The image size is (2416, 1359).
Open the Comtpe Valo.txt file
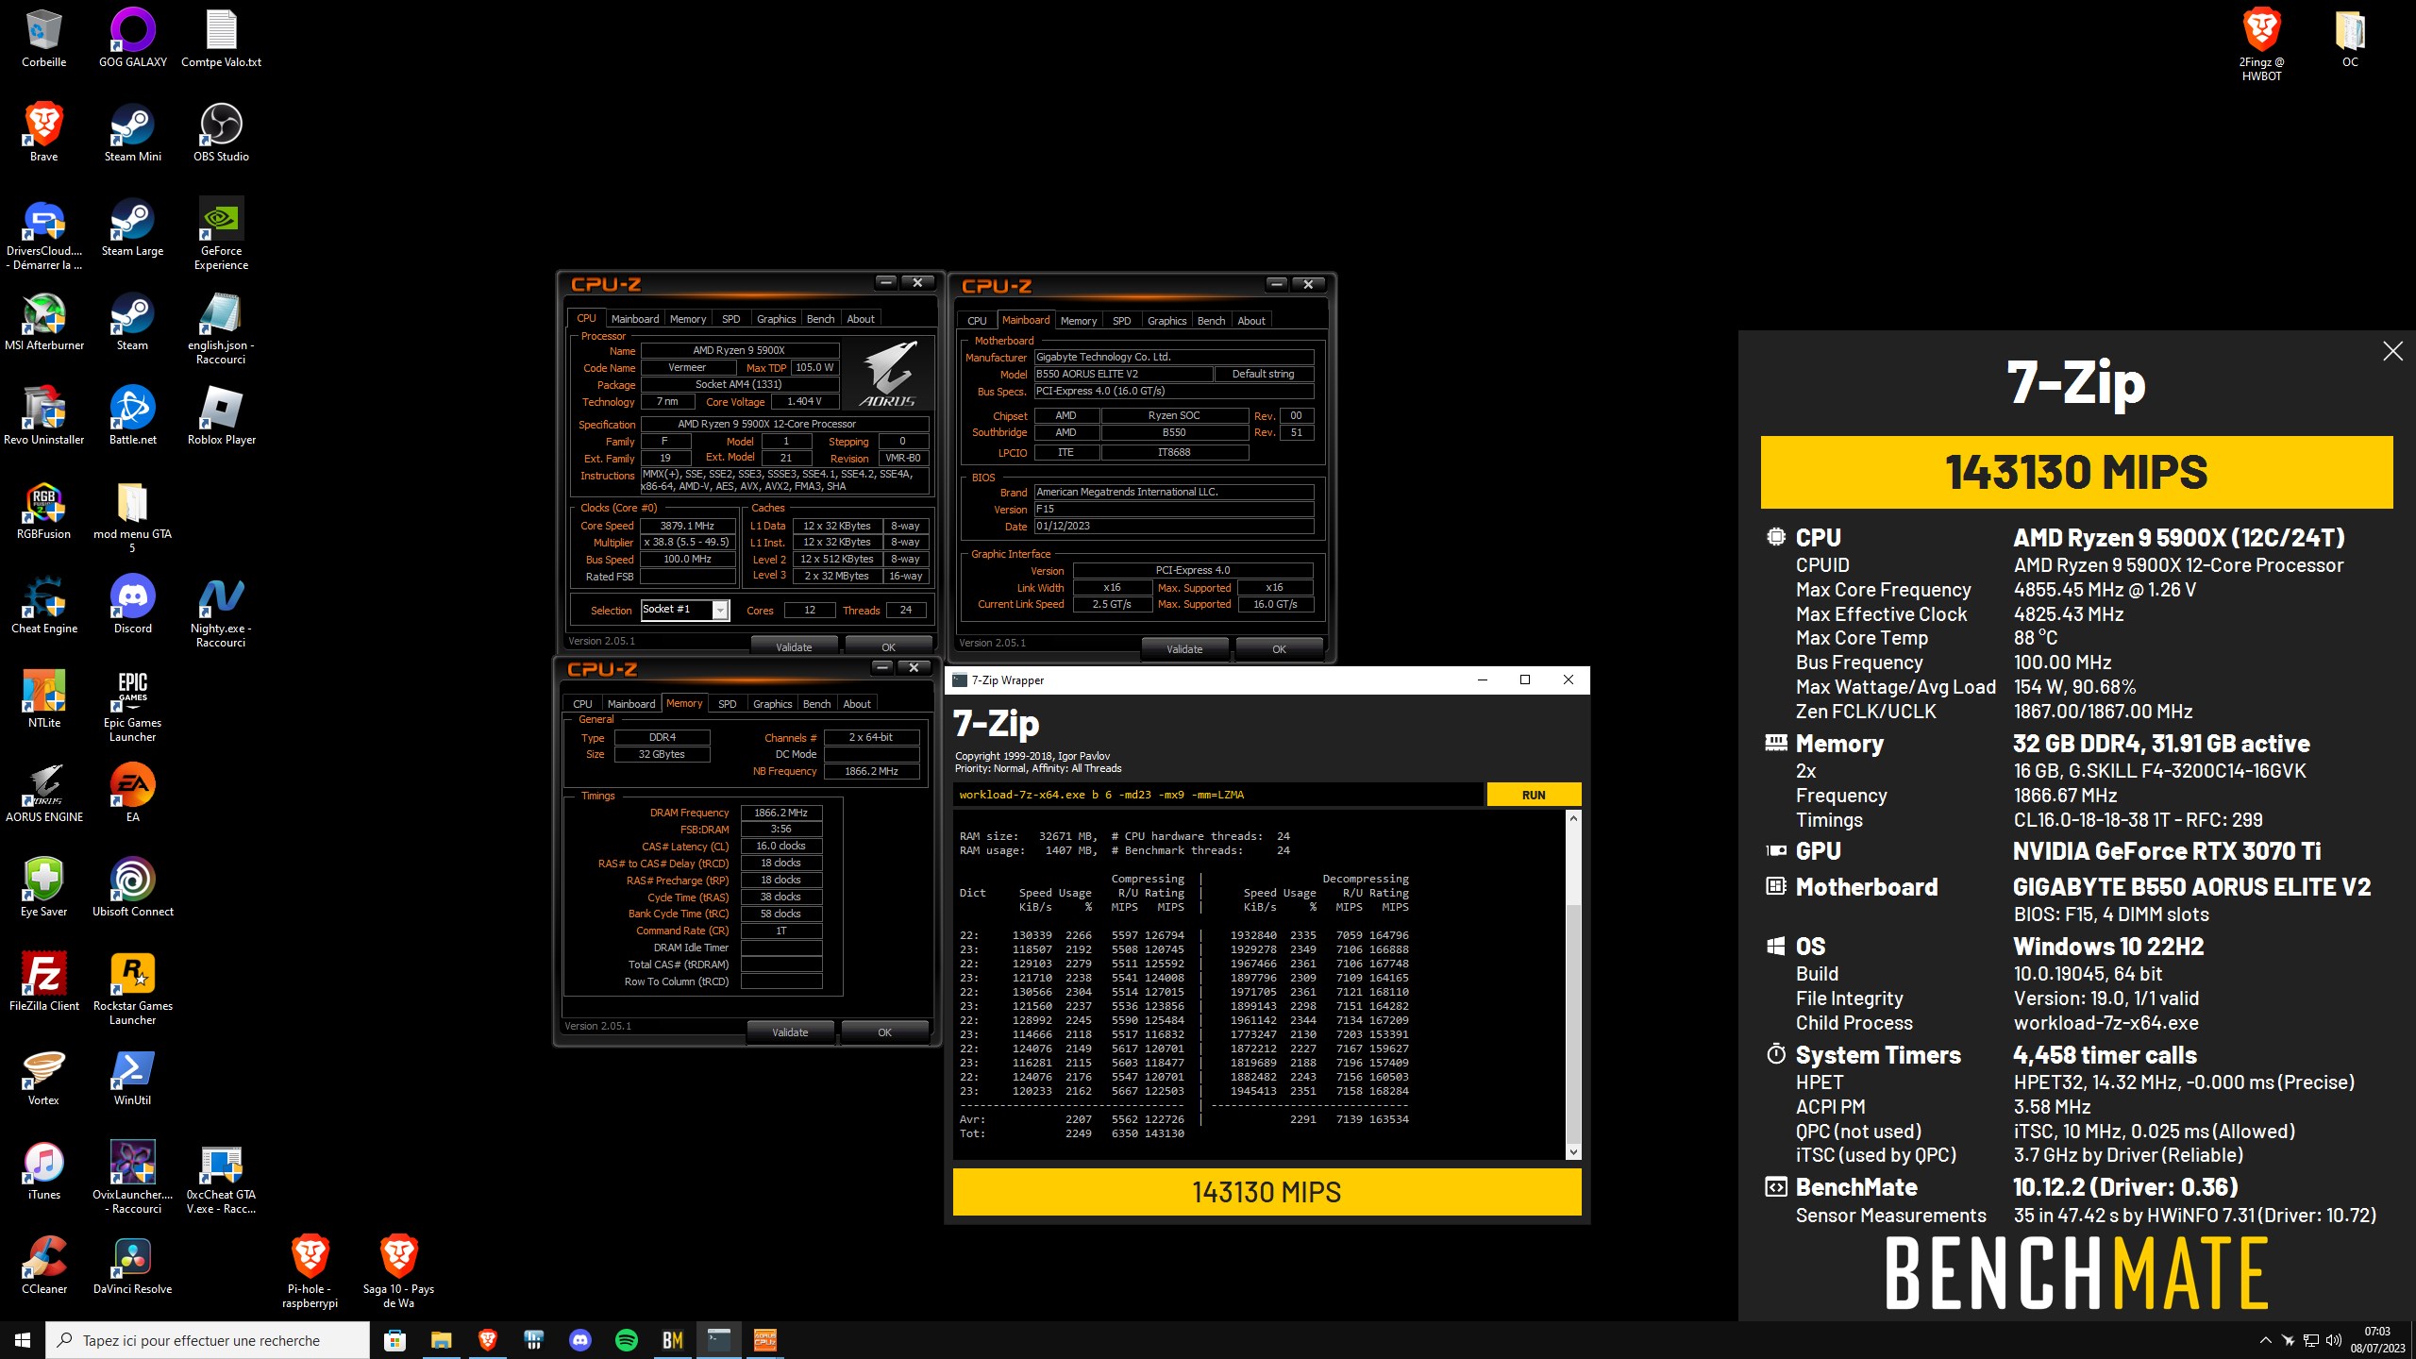tap(221, 38)
